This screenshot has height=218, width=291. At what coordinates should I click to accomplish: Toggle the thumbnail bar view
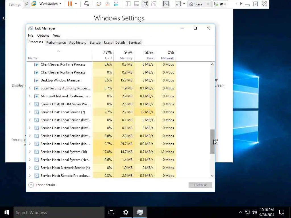pyautogui.click(x=137, y=4)
